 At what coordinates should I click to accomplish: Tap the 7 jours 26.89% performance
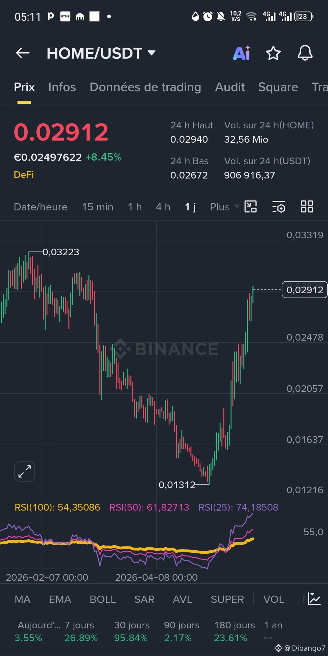pyautogui.click(x=81, y=631)
